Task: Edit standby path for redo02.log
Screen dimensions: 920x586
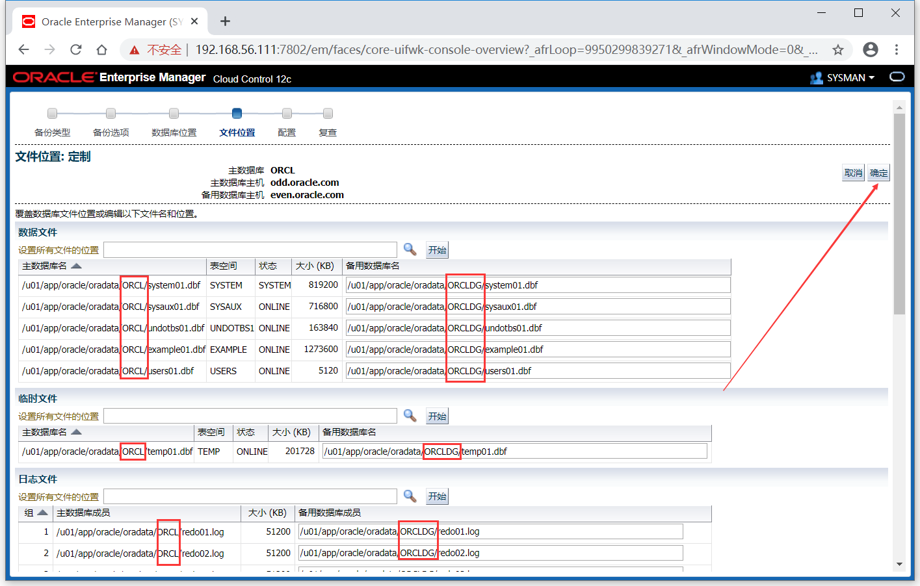Action: pos(491,553)
